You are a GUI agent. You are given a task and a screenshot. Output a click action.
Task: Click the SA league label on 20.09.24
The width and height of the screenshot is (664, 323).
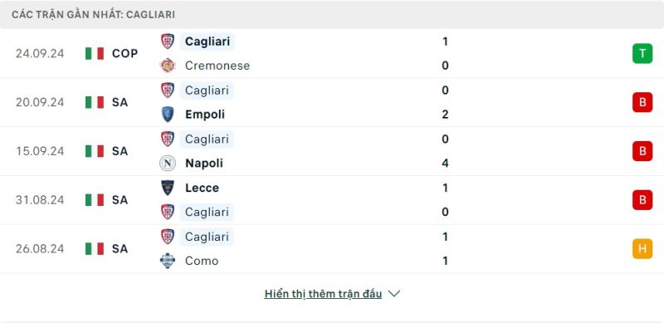(x=120, y=102)
